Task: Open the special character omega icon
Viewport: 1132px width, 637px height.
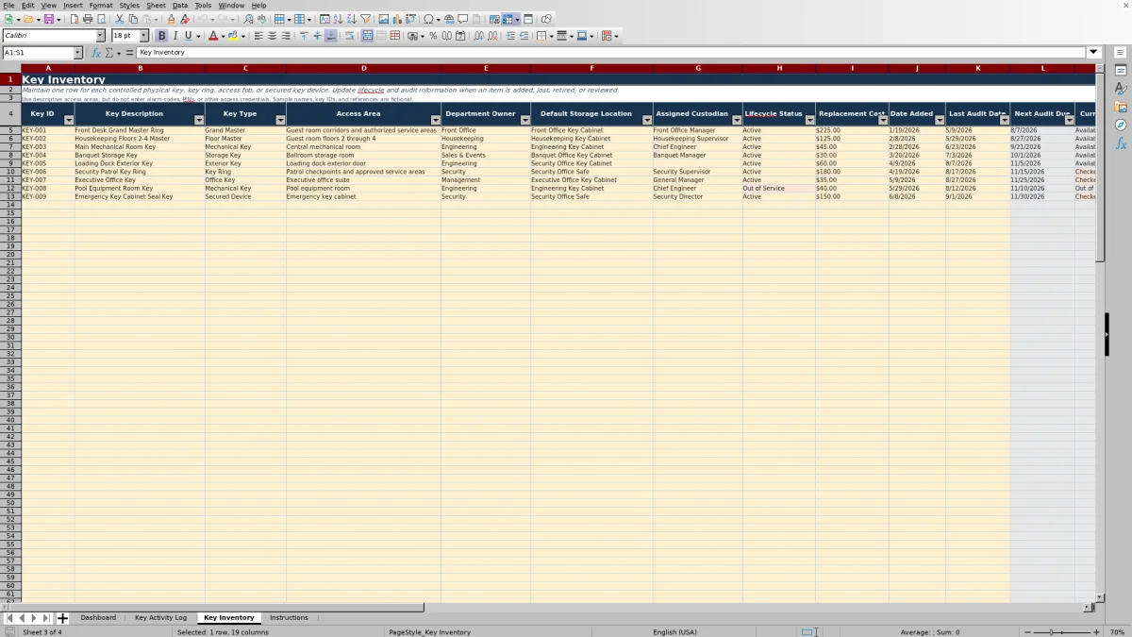Action: tap(429, 19)
